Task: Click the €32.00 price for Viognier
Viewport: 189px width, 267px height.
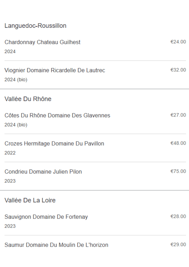Action: click(x=178, y=70)
